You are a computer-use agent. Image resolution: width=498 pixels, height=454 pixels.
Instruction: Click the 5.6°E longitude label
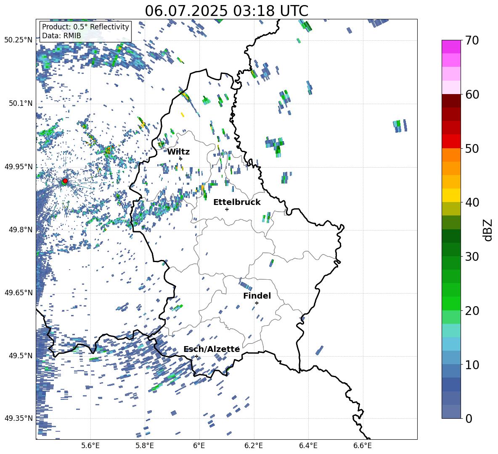click(90, 446)
